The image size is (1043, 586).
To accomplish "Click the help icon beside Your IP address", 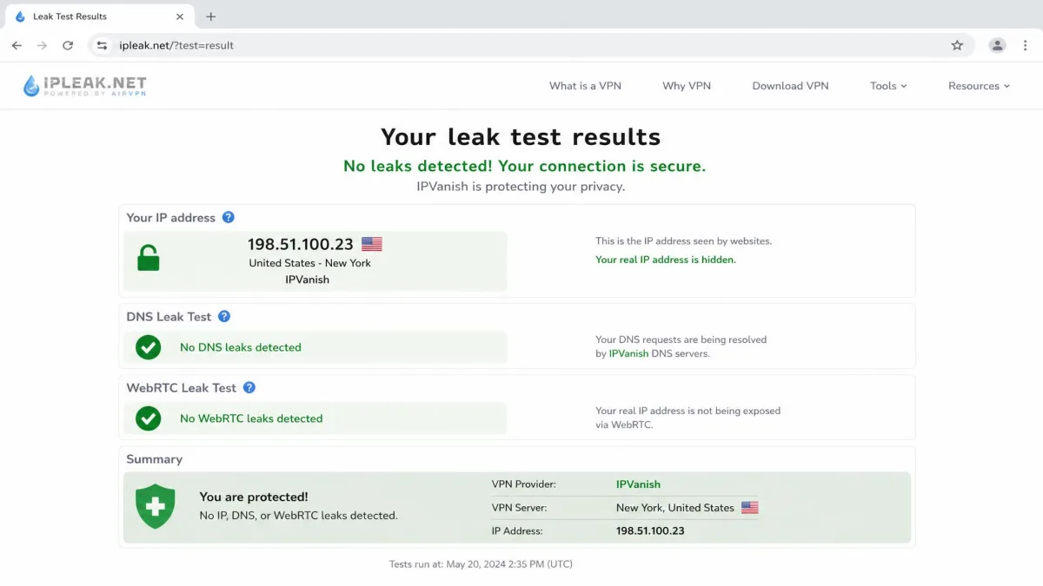I will [x=229, y=217].
